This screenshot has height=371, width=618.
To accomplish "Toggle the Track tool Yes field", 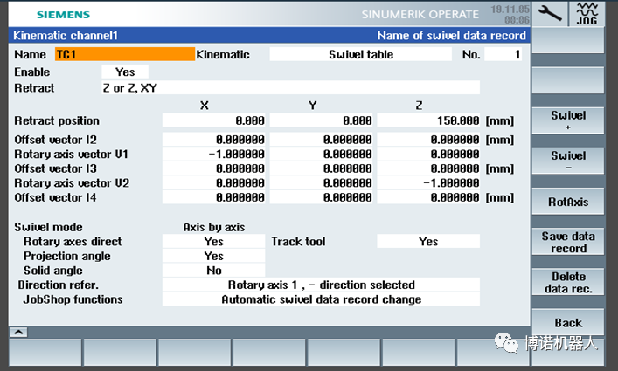I will pyautogui.click(x=427, y=242).
